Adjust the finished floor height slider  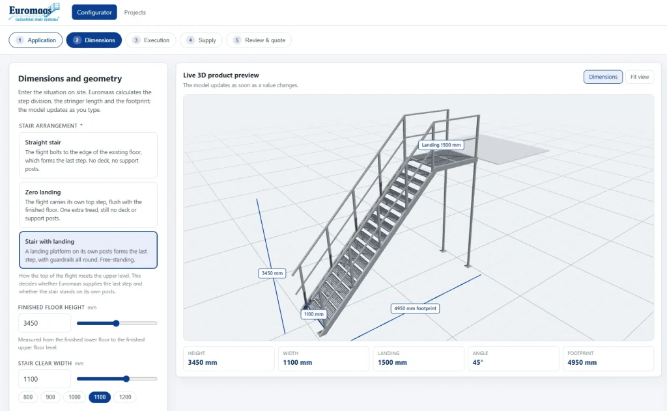(x=117, y=323)
